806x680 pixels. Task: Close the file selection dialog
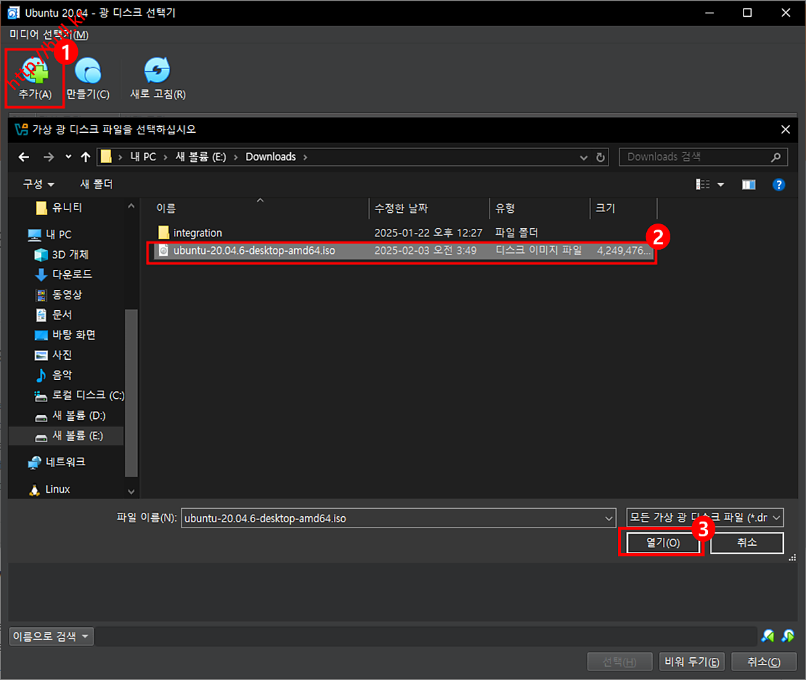click(785, 129)
